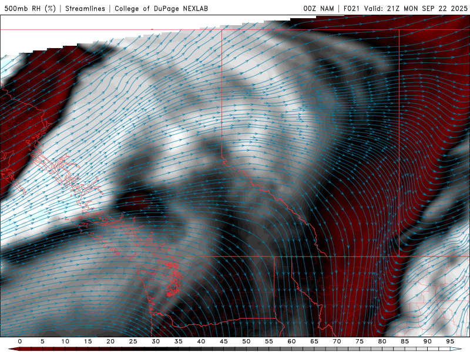470x352 pixels.
Task: Click the right arrow tip of the color bar
Action: (x=458, y=349)
